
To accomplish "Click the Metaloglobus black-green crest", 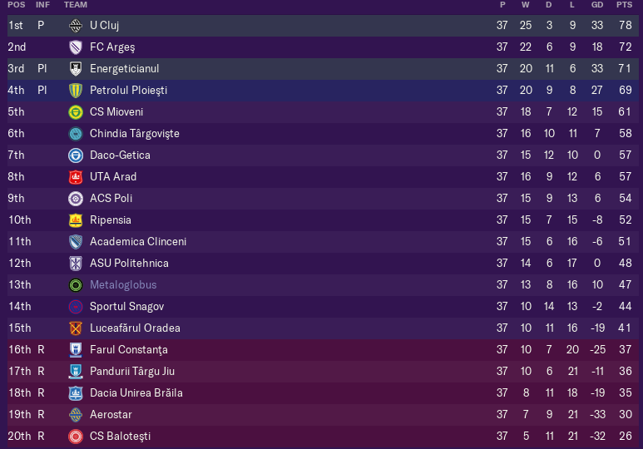I will pos(76,285).
